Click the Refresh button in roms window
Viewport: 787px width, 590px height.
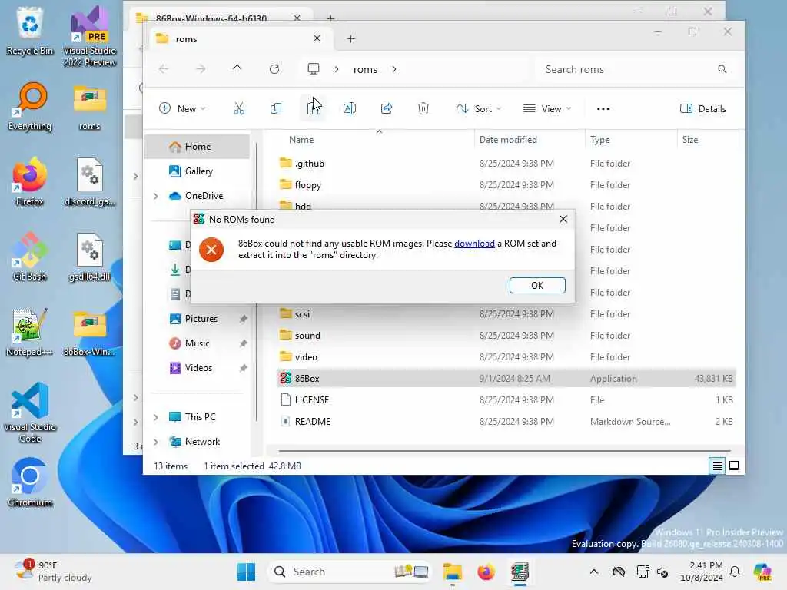pos(274,69)
